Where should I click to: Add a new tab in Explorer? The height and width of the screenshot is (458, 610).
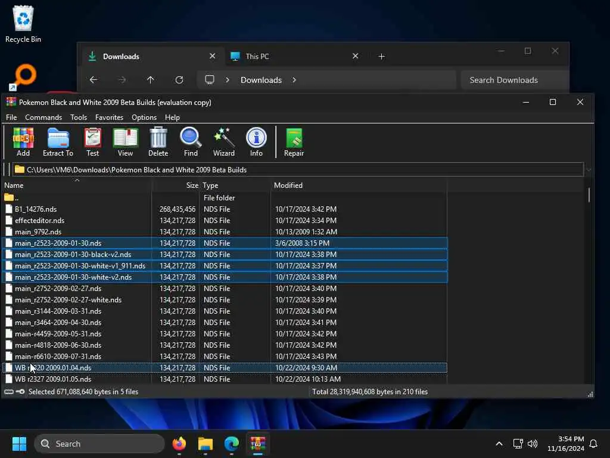coord(382,57)
